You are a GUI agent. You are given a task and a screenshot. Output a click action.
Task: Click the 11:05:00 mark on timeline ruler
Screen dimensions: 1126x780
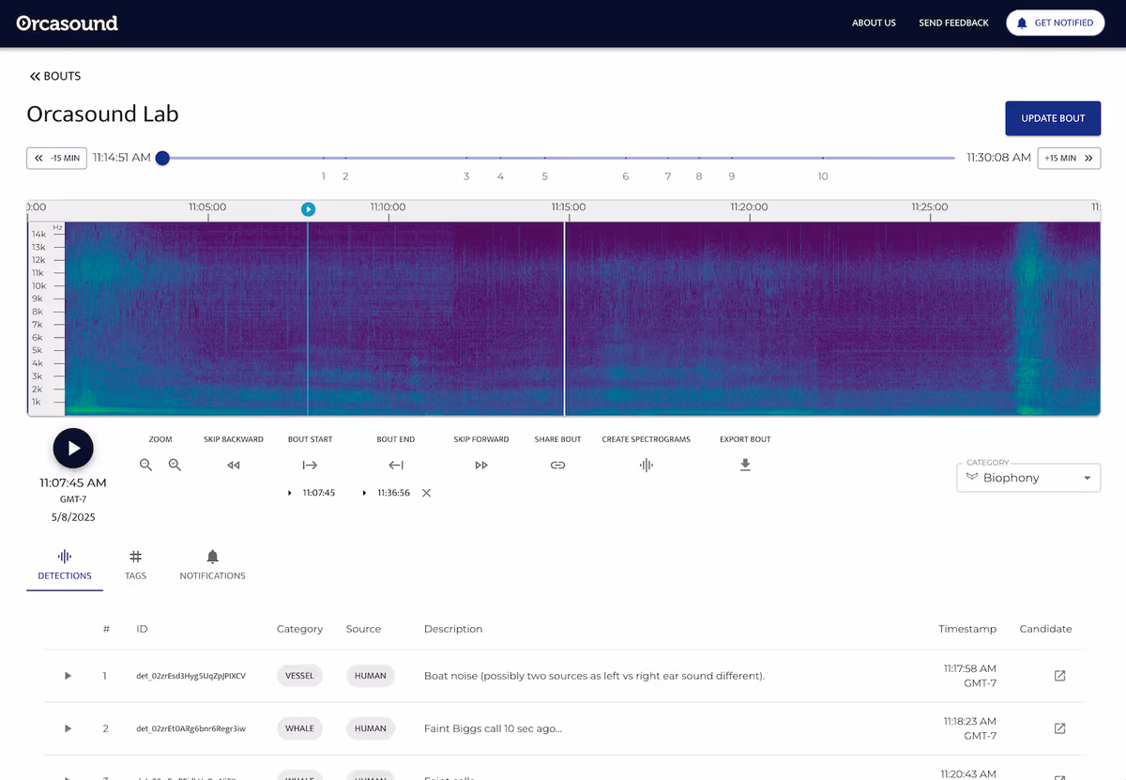(206, 206)
